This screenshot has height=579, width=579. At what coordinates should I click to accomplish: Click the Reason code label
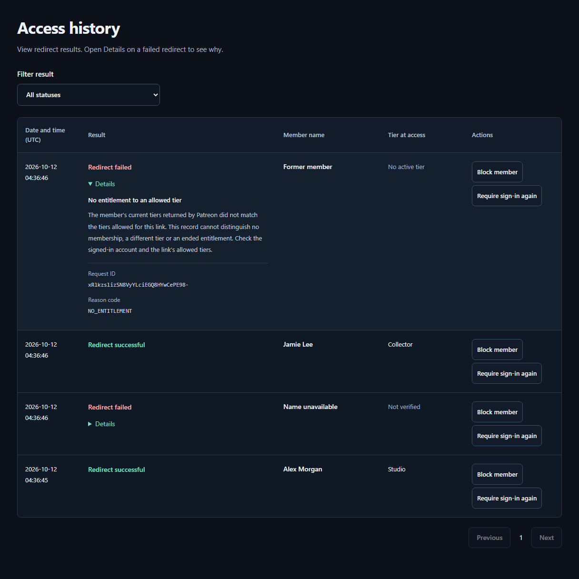point(104,300)
